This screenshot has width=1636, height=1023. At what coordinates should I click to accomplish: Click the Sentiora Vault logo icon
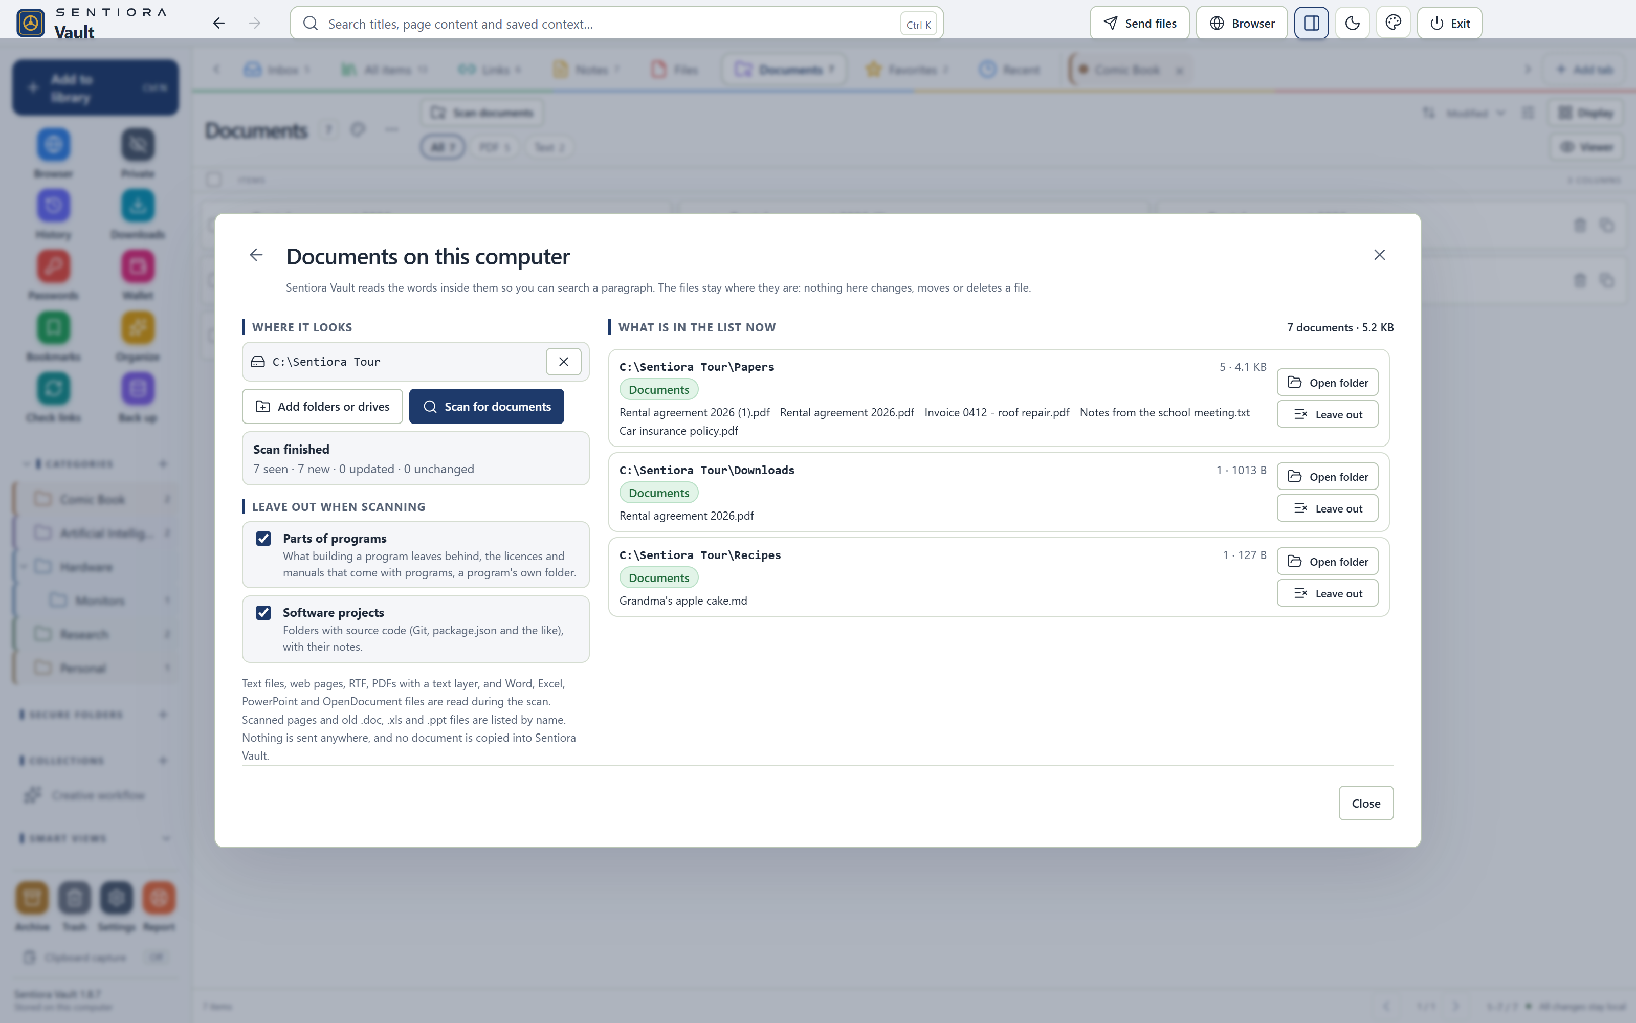pos(31,23)
